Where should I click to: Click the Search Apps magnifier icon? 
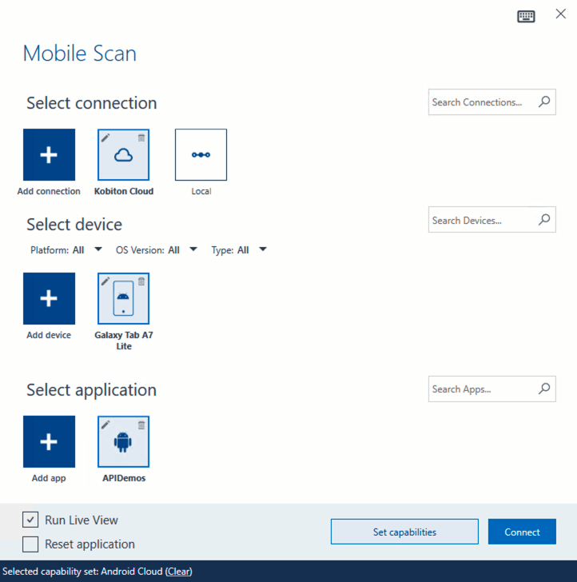(544, 389)
